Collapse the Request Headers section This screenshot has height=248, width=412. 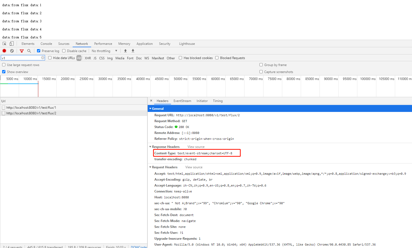click(150, 167)
